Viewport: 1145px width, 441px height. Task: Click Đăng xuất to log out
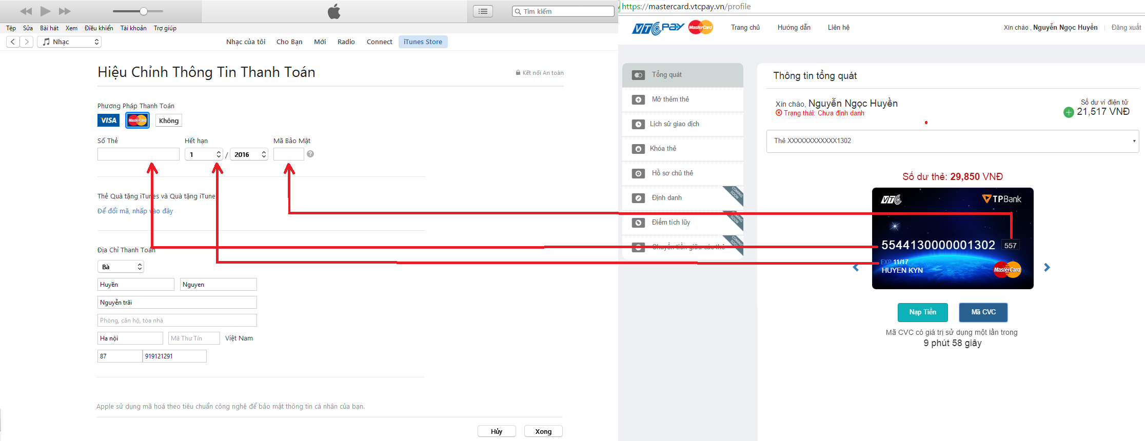click(x=1126, y=28)
